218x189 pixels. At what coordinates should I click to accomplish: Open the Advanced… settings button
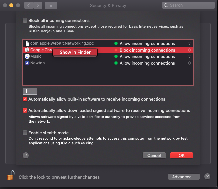[183, 177]
